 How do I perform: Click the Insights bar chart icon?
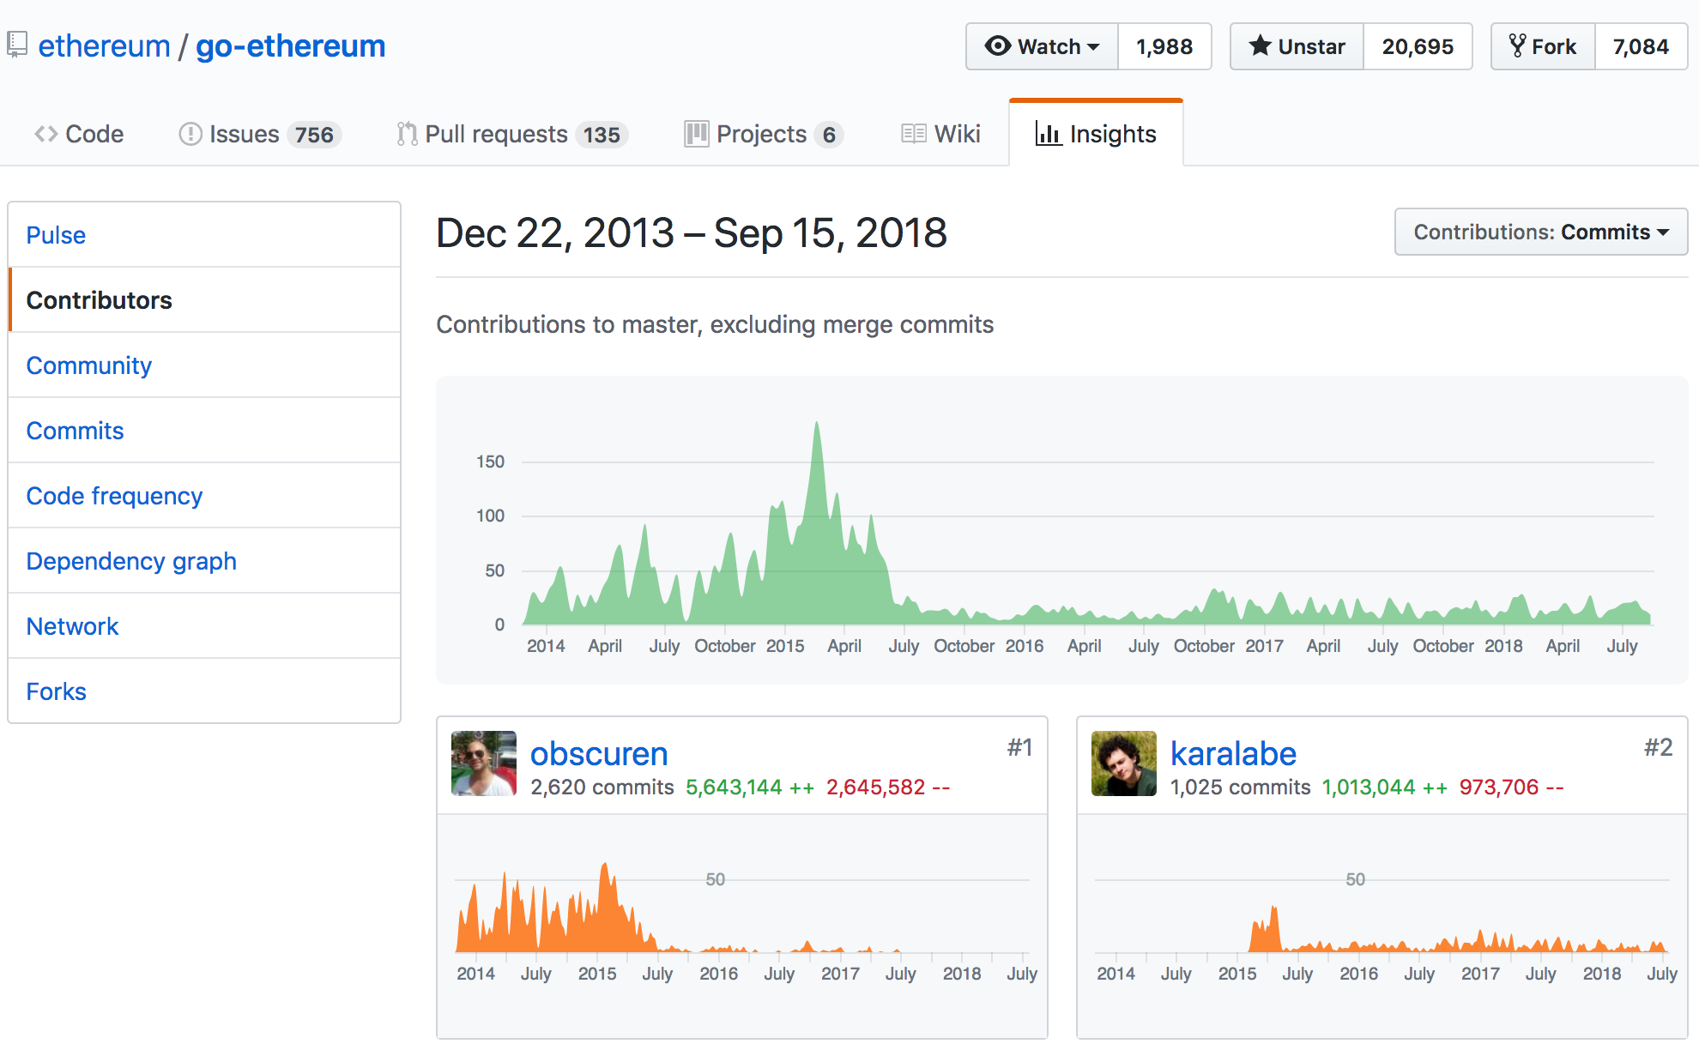[1048, 134]
